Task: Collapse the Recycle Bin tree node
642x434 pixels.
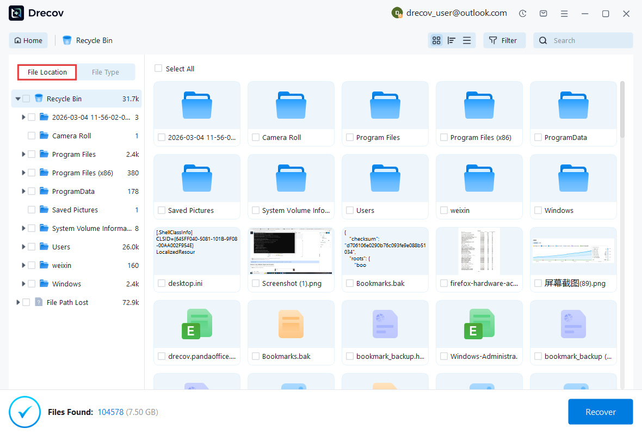Action: [17, 98]
